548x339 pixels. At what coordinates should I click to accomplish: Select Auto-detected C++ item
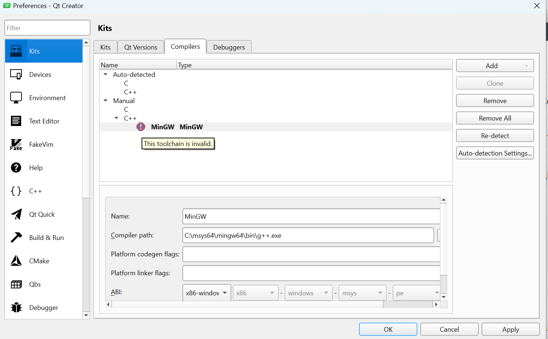click(x=130, y=92)
